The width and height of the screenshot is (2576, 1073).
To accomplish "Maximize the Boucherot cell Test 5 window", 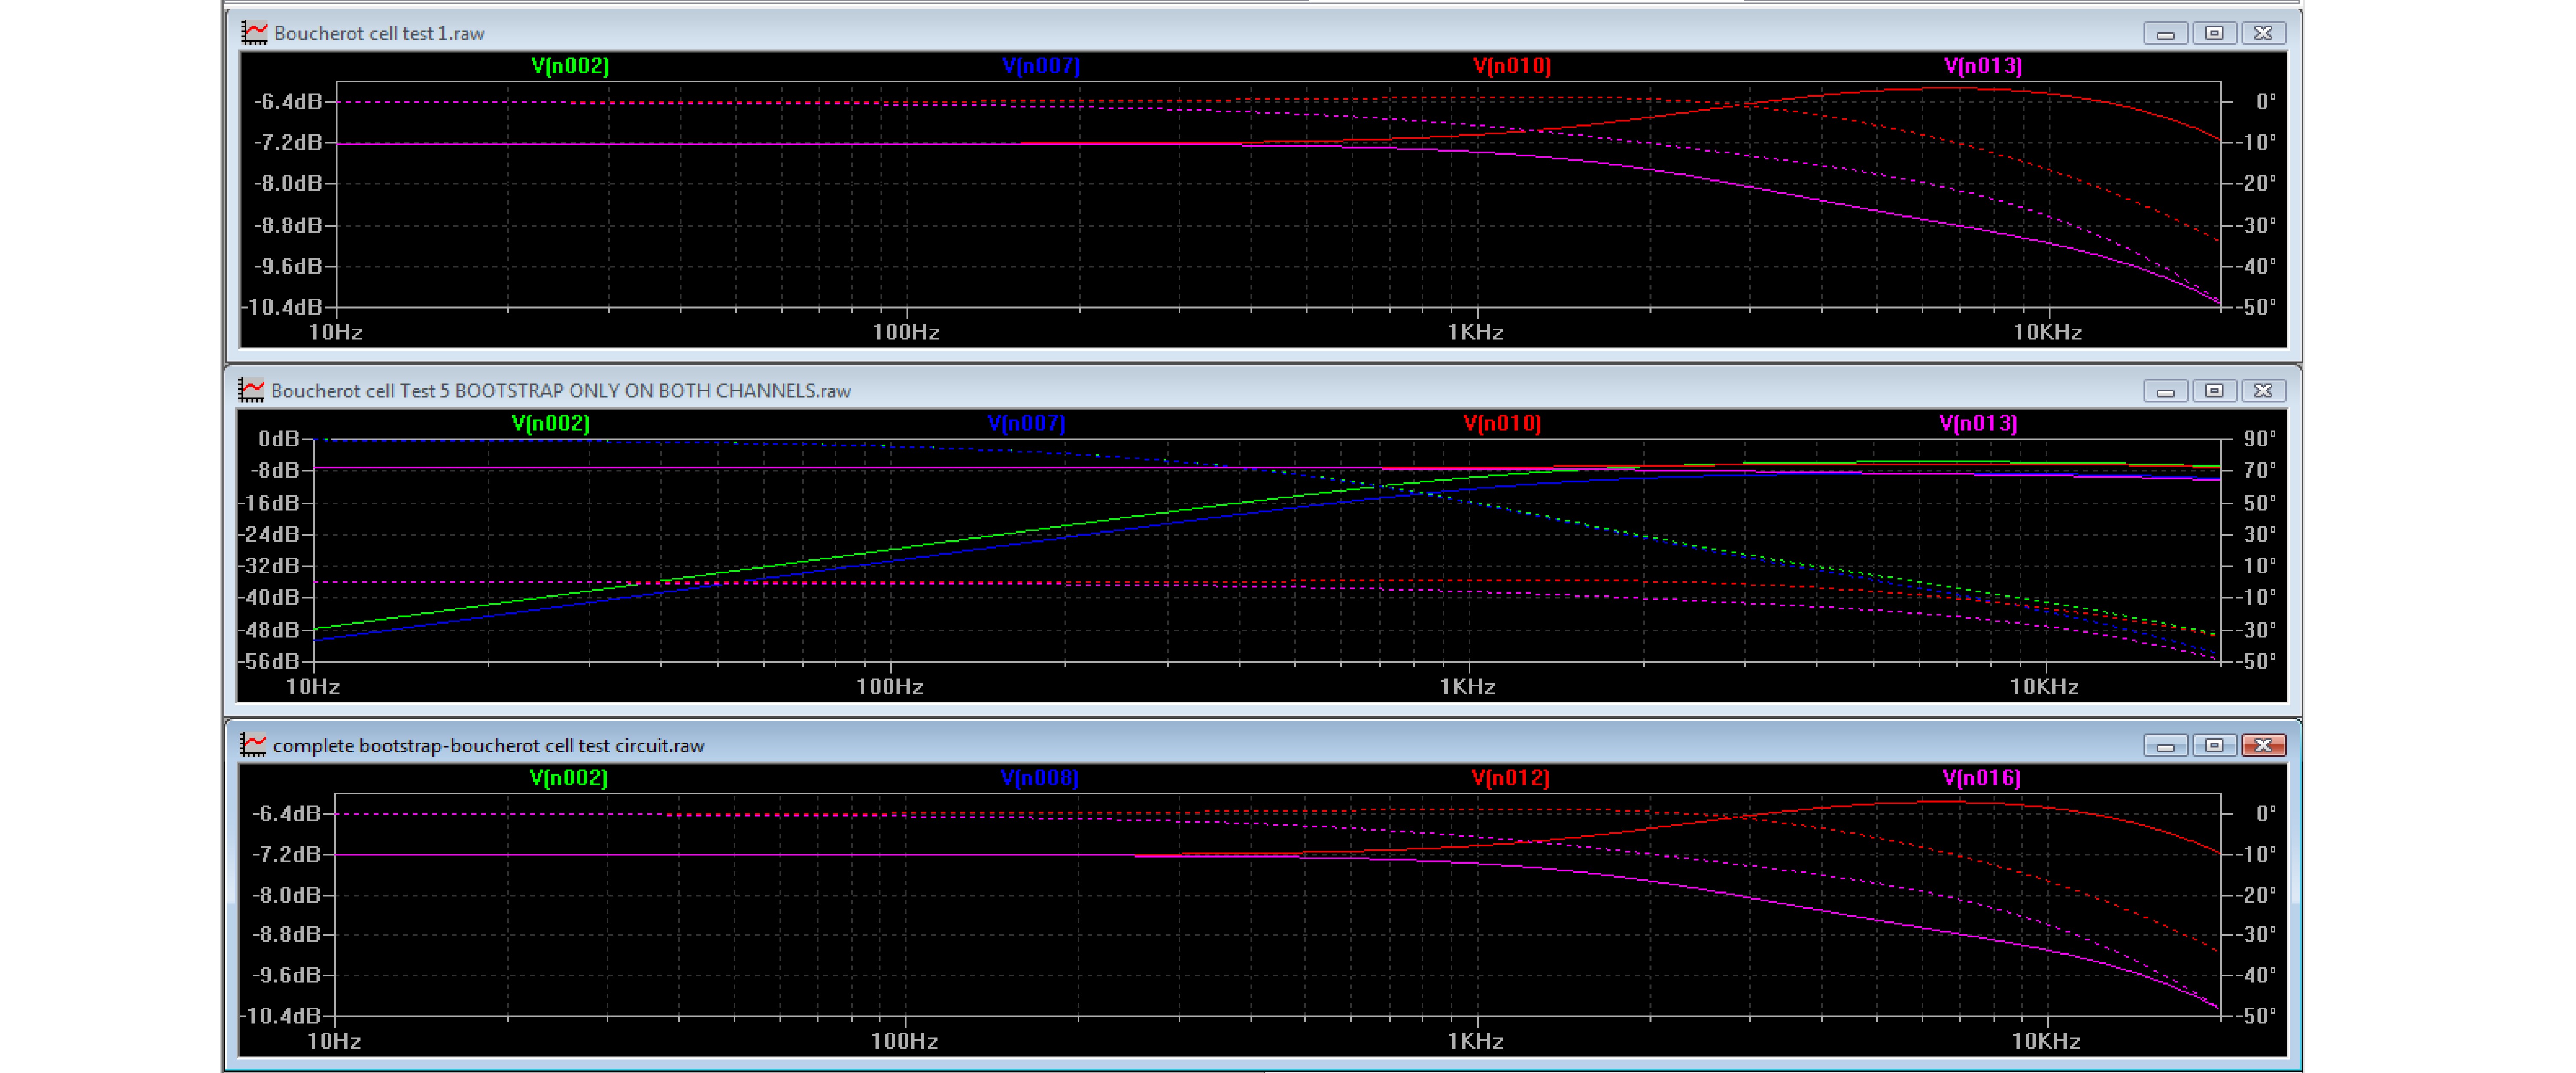I will click(x=2214, y=391).
